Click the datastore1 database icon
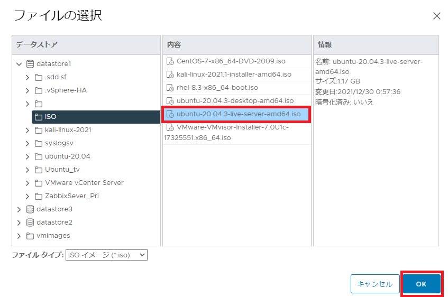 click(x=30, y=64)
